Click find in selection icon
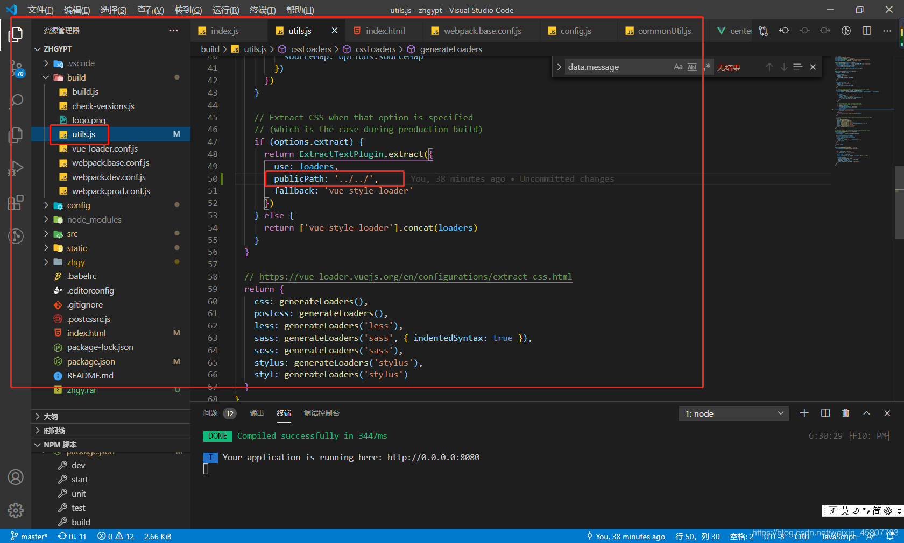 [x=798, y=67]
